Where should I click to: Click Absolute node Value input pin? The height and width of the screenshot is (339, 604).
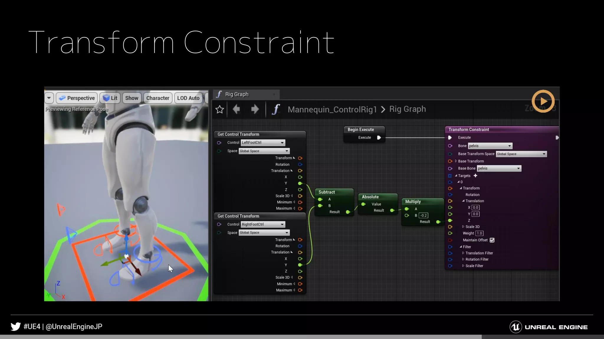pyautogui.click(x=363, y=204)
